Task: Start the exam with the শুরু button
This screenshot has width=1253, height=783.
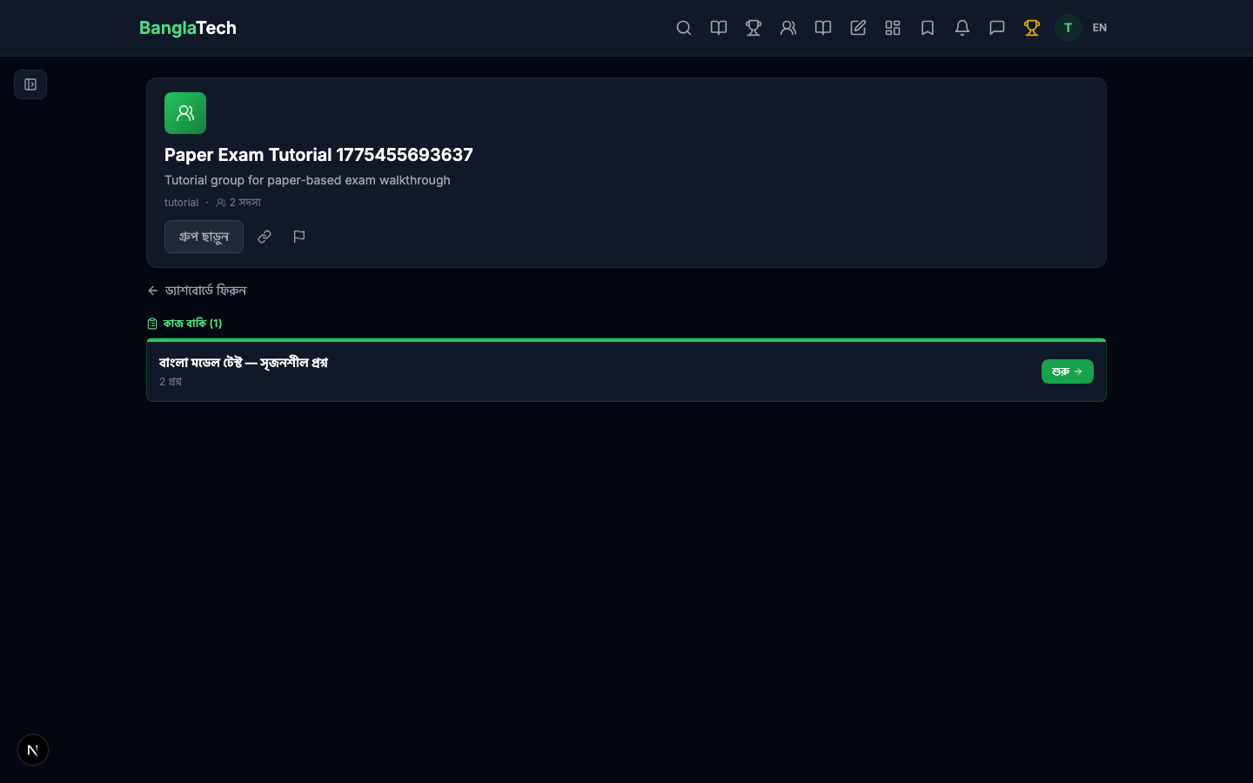Action: coord(1067,371)
